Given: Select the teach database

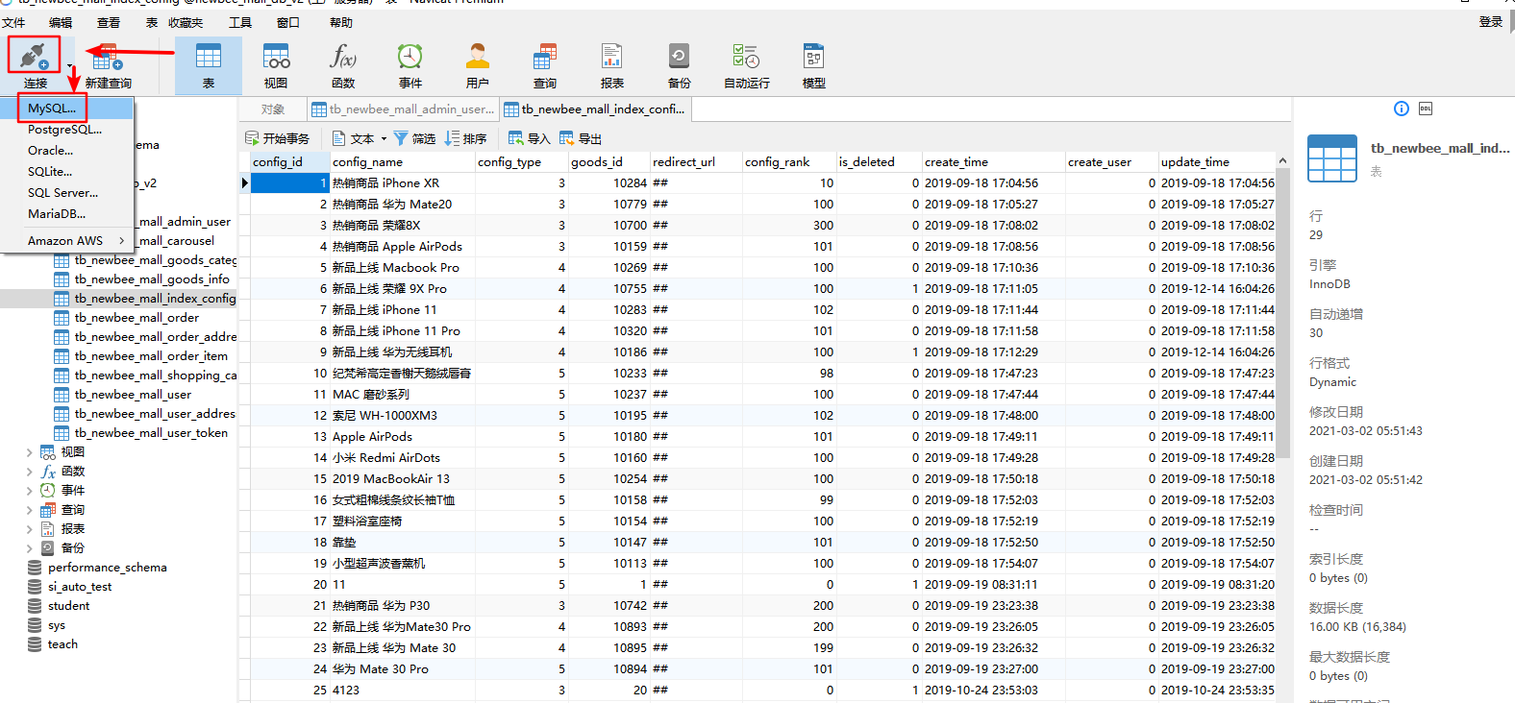Looking at the screenshot, I should (x=62, y=644).
